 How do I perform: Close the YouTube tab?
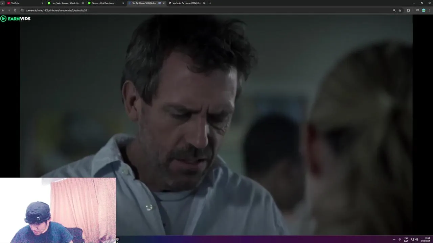click(x=43, y=3)
